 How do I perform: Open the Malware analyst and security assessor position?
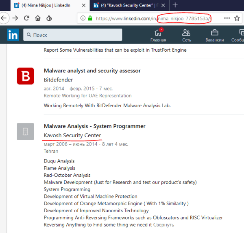92,71
